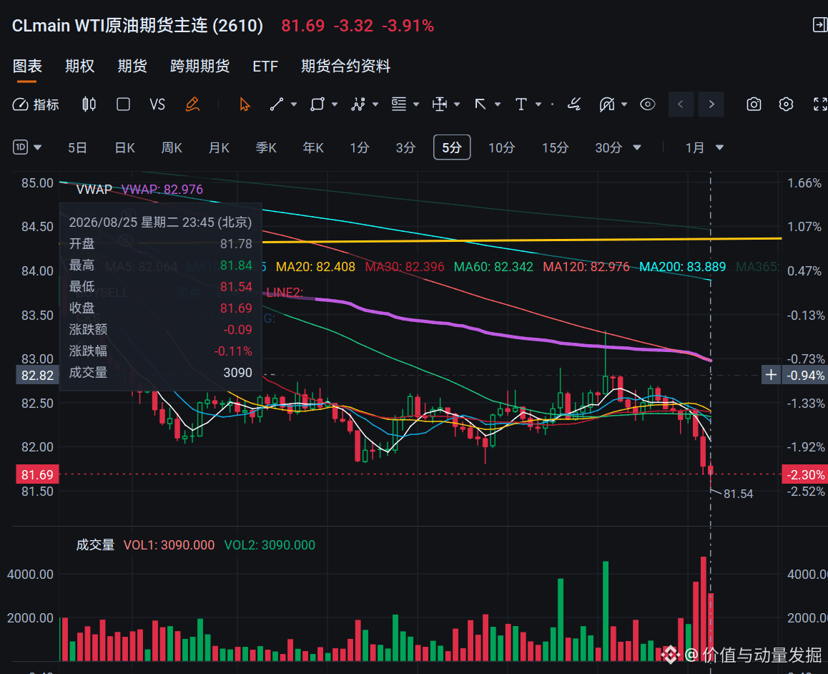Screen dimensions: 828x674
Task: Expand the shape tool dropdown arrow
Action: 334,104
